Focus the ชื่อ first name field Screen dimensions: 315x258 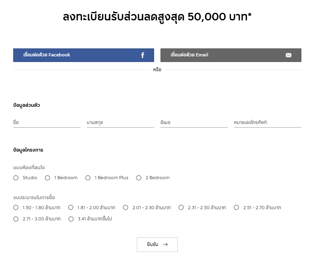[x=47, y=122]
